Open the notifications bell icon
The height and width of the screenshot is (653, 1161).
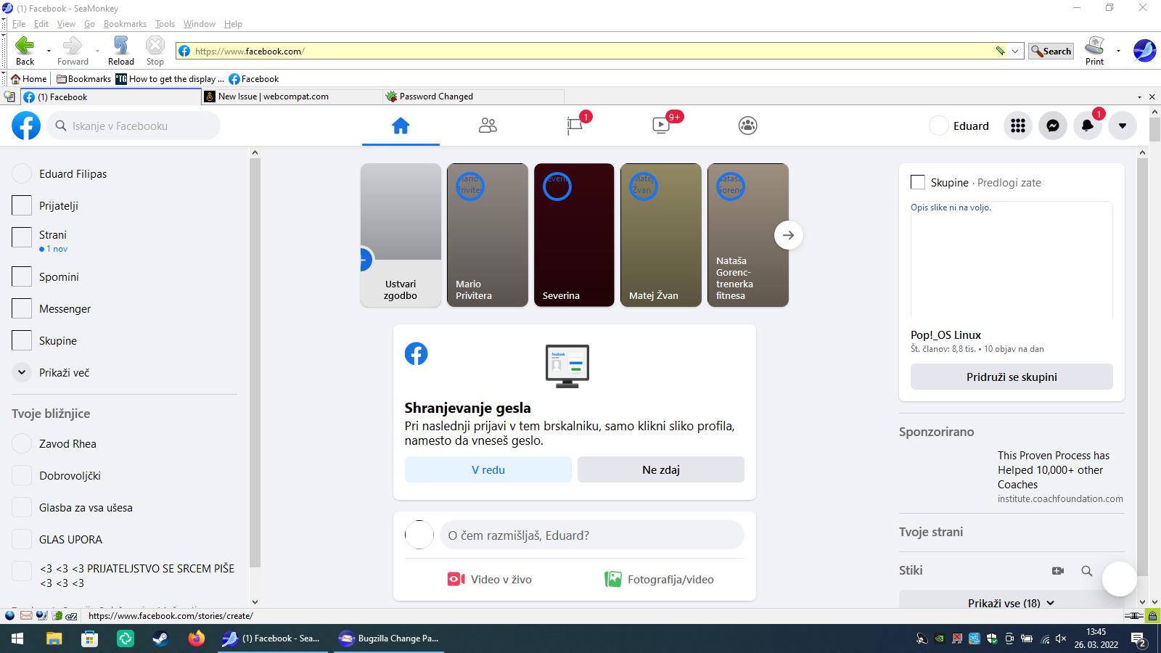coord(1088,126)
